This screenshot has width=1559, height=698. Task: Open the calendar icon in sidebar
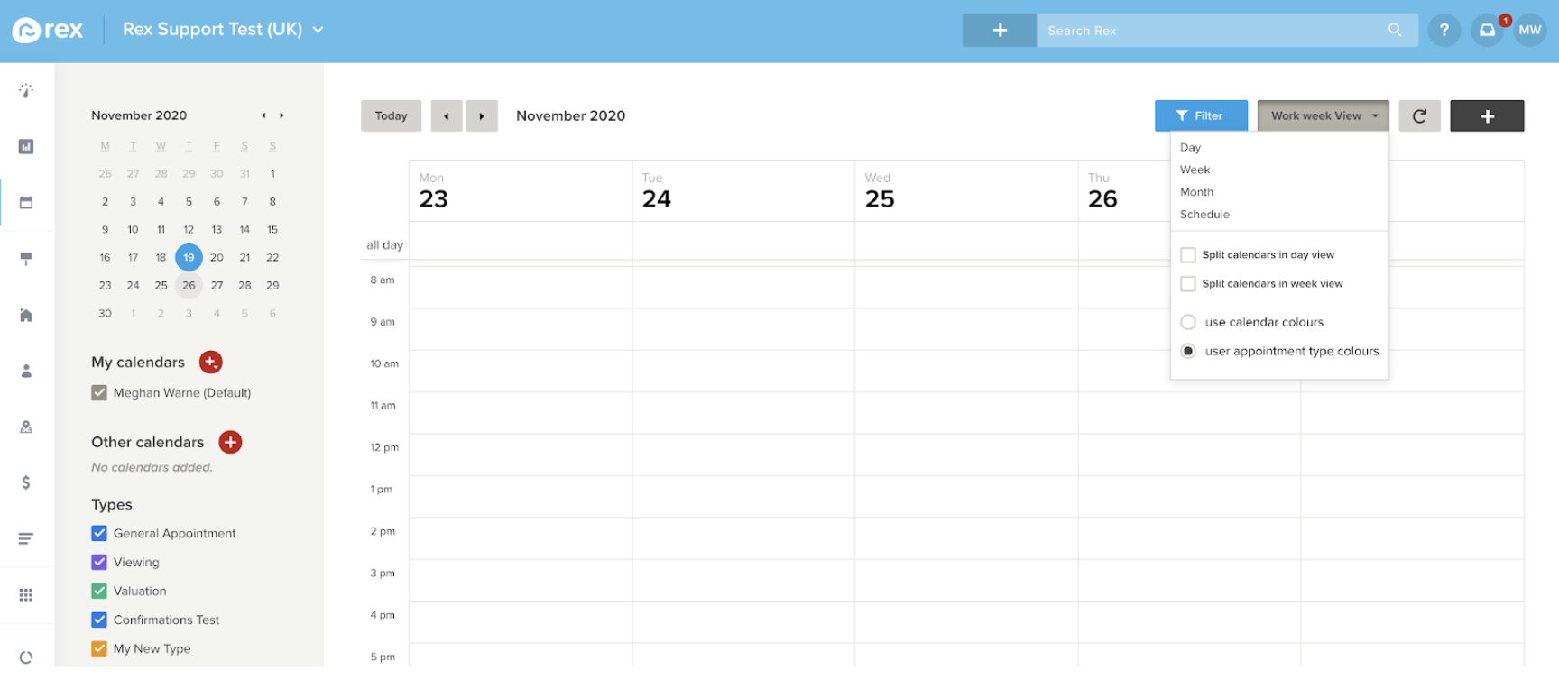[x=26, y=202]
